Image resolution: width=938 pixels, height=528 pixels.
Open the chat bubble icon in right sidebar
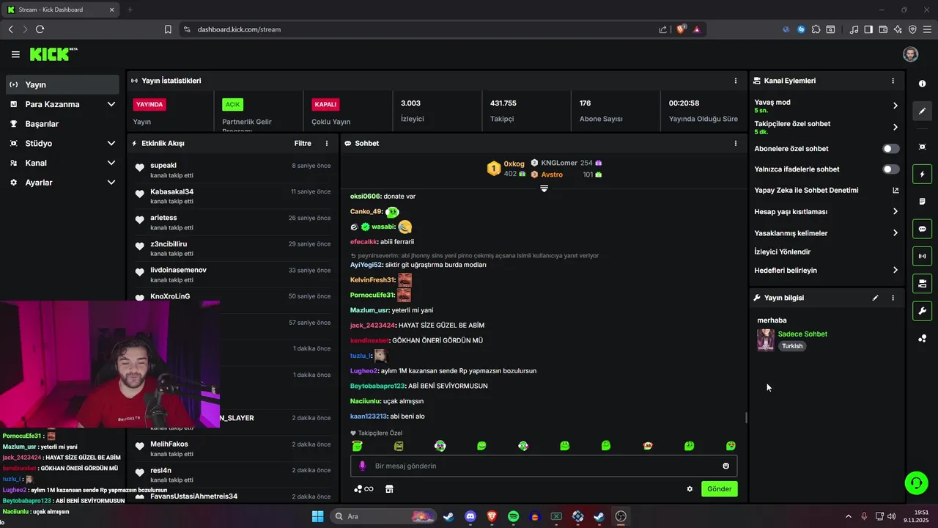[922, 229]
